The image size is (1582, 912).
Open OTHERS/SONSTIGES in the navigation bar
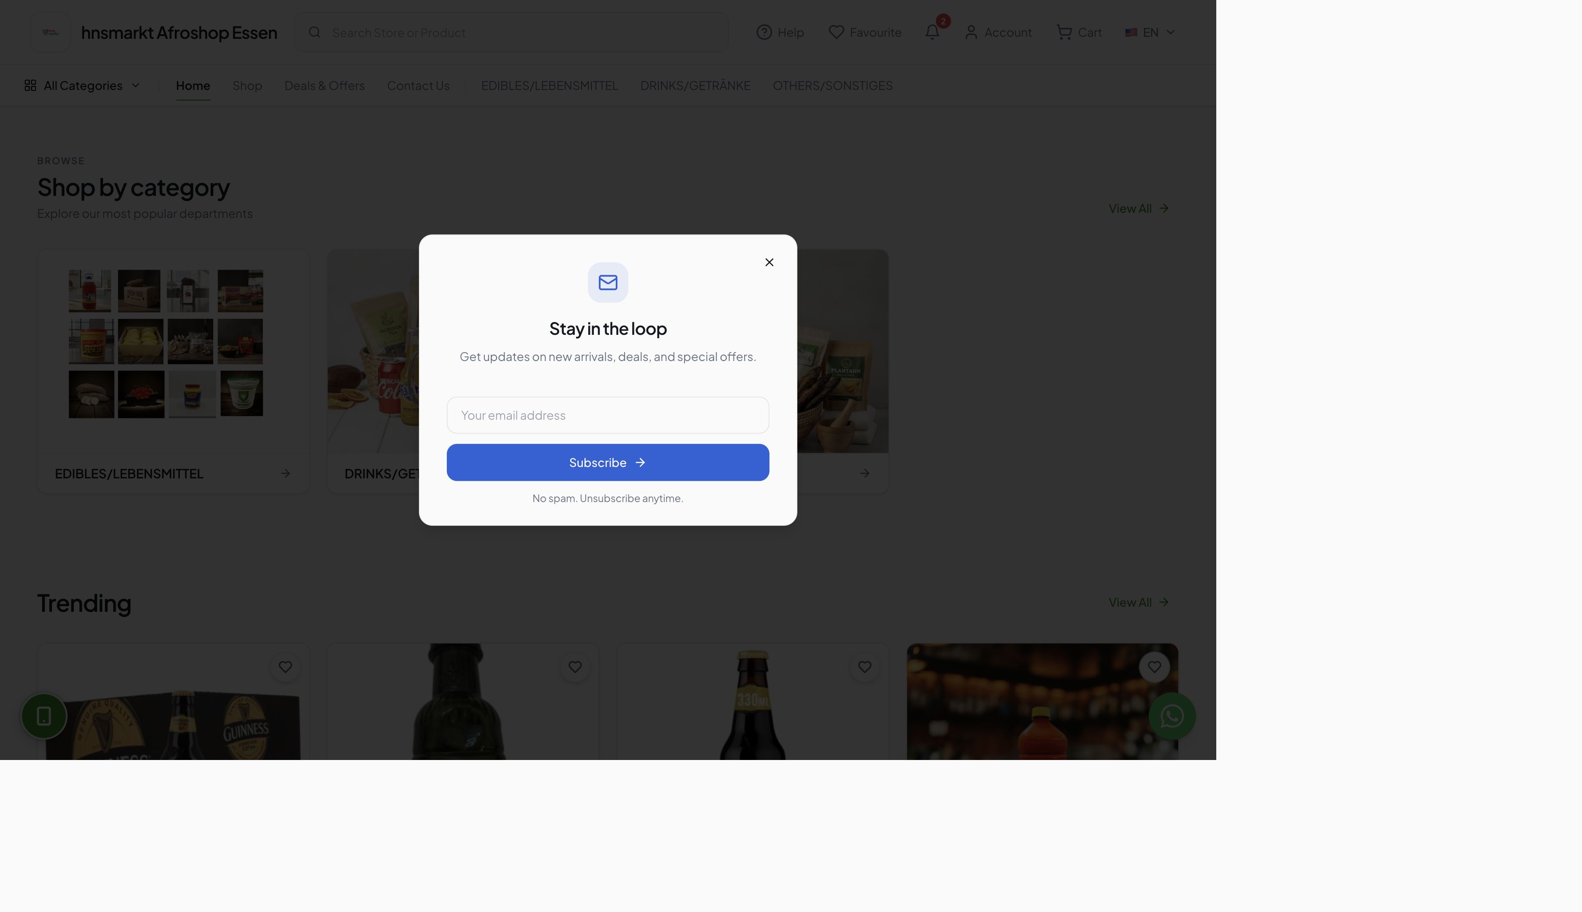[833, 85]
